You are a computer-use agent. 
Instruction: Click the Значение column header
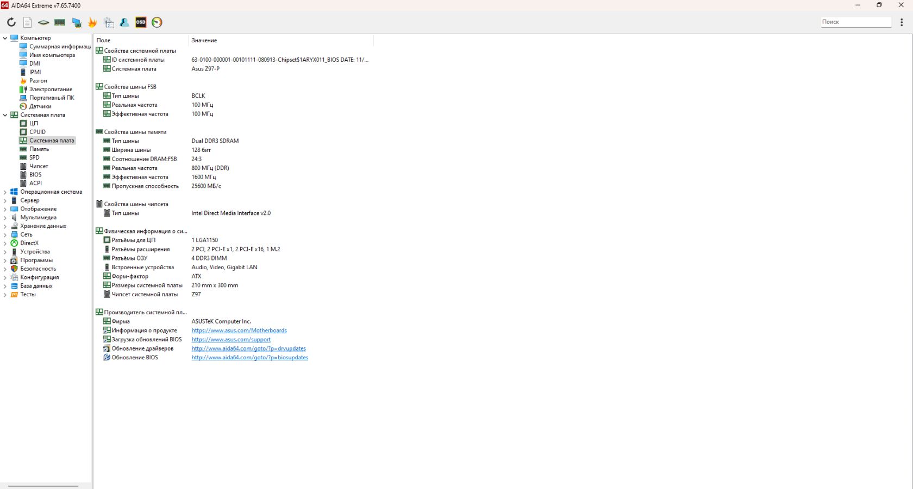[281, 41]
